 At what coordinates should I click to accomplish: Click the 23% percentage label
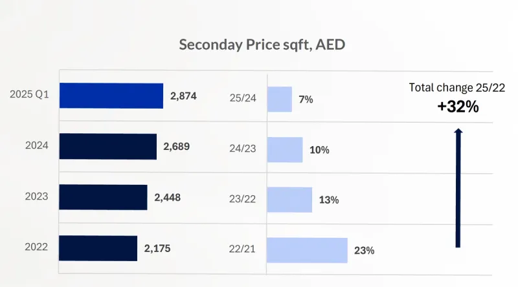tap(364, 250)
